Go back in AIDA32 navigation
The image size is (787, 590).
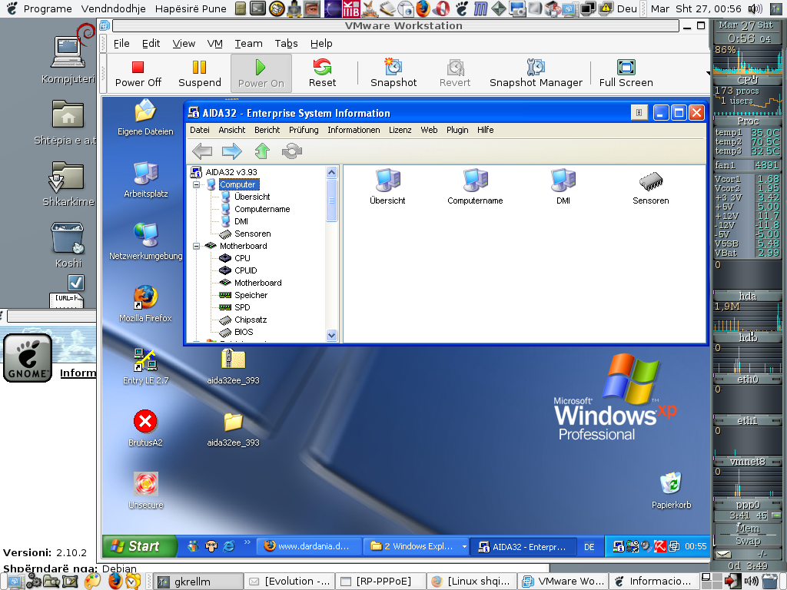(202, 151)
